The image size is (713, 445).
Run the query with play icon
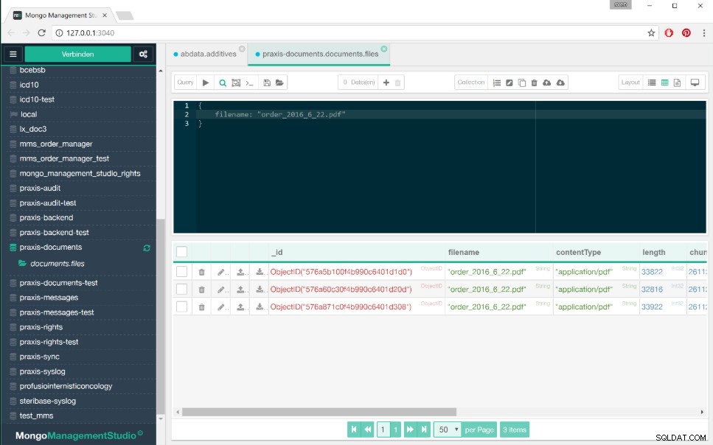[206, 83]
